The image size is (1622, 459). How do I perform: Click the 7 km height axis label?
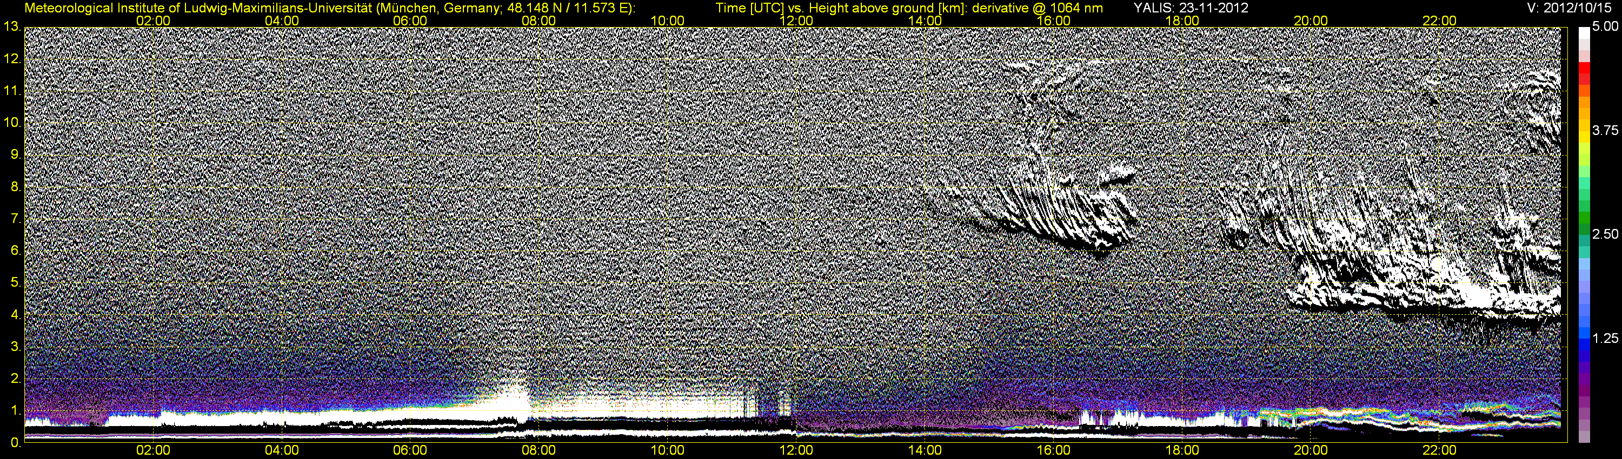click(16, 219)
